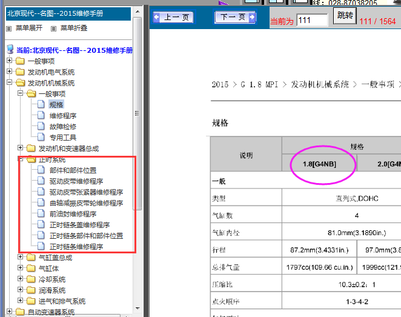Viewport: 401px width, 317px height.
Task: Click page icon next to 正时链条维修程序
Action: coord(41,246)
